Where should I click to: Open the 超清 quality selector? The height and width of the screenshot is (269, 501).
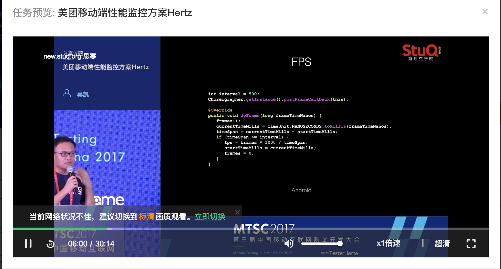click(x=442, y=244)
